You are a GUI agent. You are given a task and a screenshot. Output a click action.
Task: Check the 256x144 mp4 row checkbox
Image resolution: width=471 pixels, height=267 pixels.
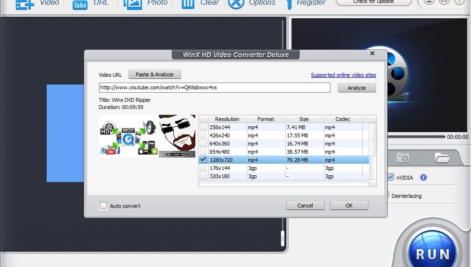click(204, 127)
